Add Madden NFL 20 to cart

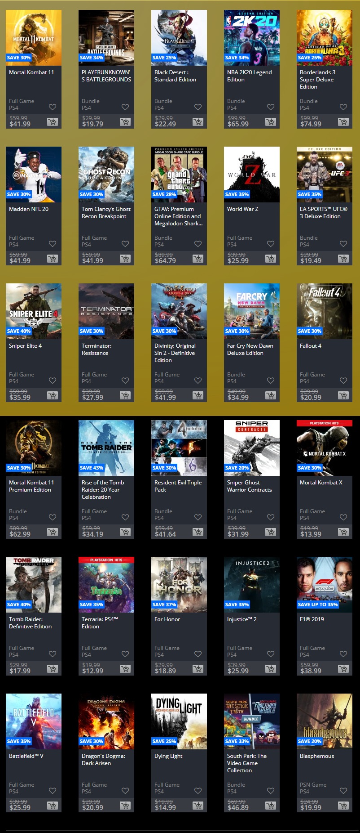pos(53,259)
